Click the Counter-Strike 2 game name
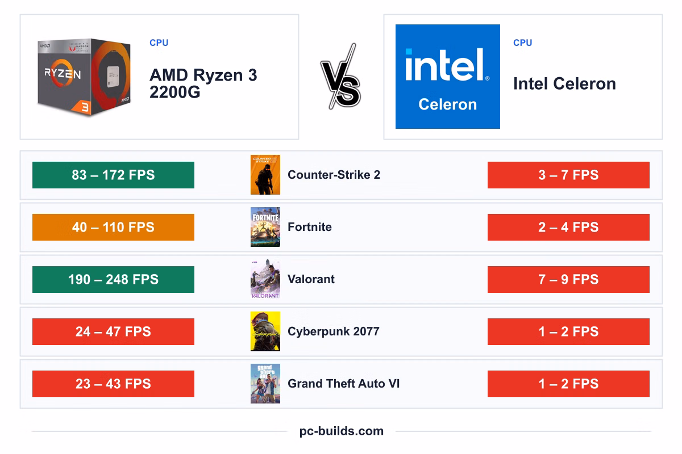Viewport: 682px width, 454px height. click(x=334, y=175)
